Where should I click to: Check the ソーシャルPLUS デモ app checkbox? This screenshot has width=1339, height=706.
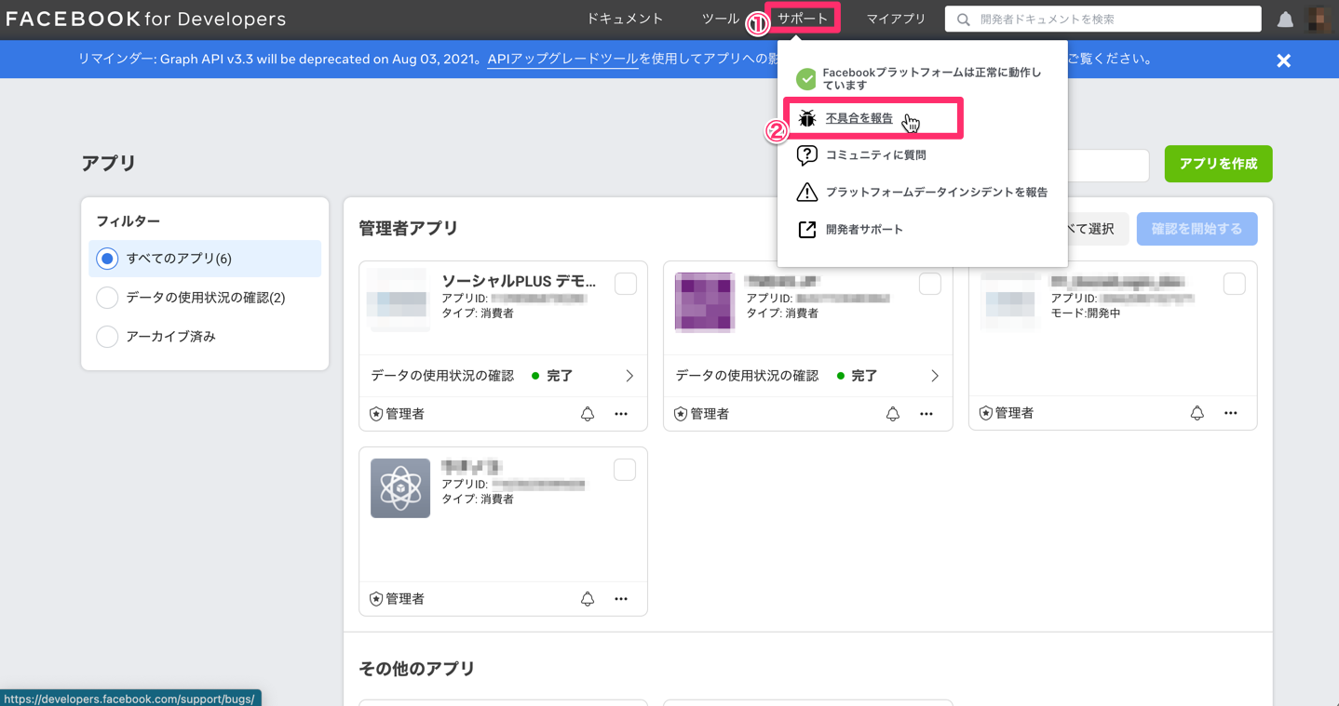[626, 284]
